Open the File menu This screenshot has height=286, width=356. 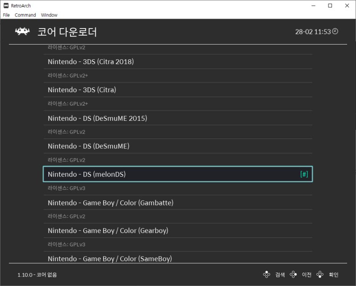[x=6, y=15]
